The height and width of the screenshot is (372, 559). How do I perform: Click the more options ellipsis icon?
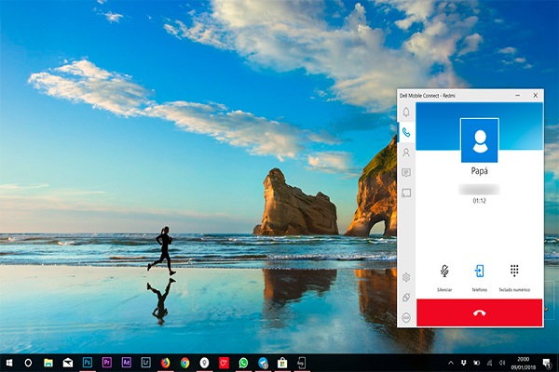coord(406,317)
